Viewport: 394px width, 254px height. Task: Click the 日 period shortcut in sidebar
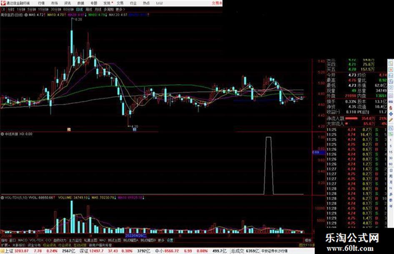(x=391, y=170)
